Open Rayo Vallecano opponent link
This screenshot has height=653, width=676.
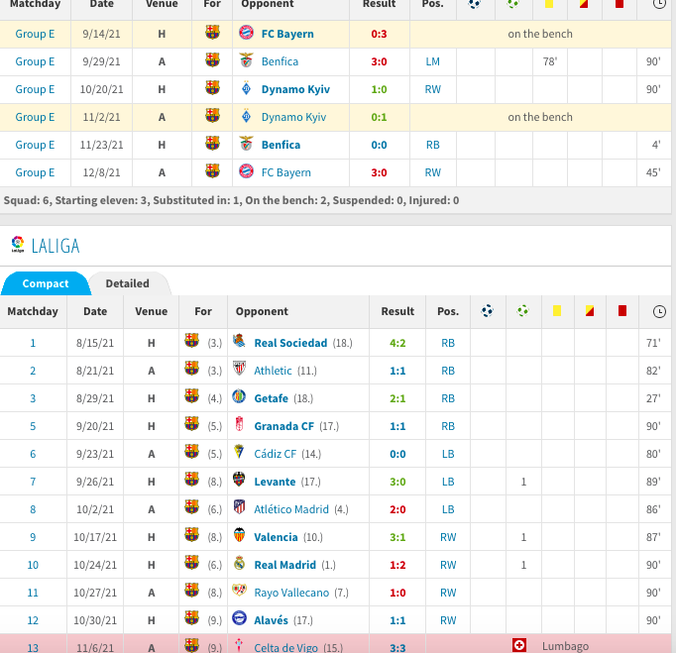(x=291, y=593)
